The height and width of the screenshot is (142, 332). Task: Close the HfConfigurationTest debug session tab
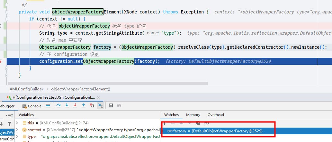point(98,97)
